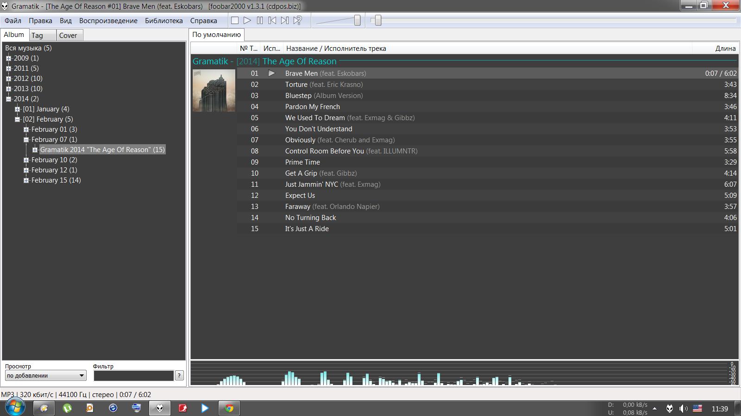The height and width of the screenshot is (416, 741).
Task: Click the Play button in toolbar
Action: 247,20
